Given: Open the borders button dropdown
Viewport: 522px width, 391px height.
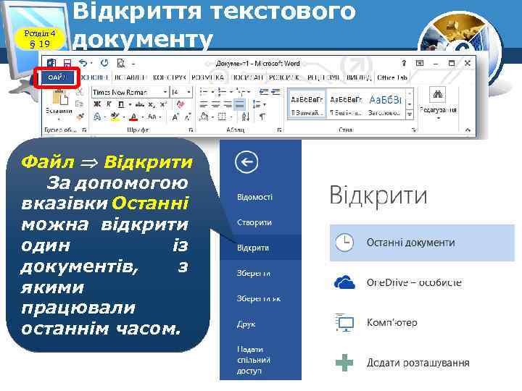Looking at the screenshot, I should click(230, 117).
